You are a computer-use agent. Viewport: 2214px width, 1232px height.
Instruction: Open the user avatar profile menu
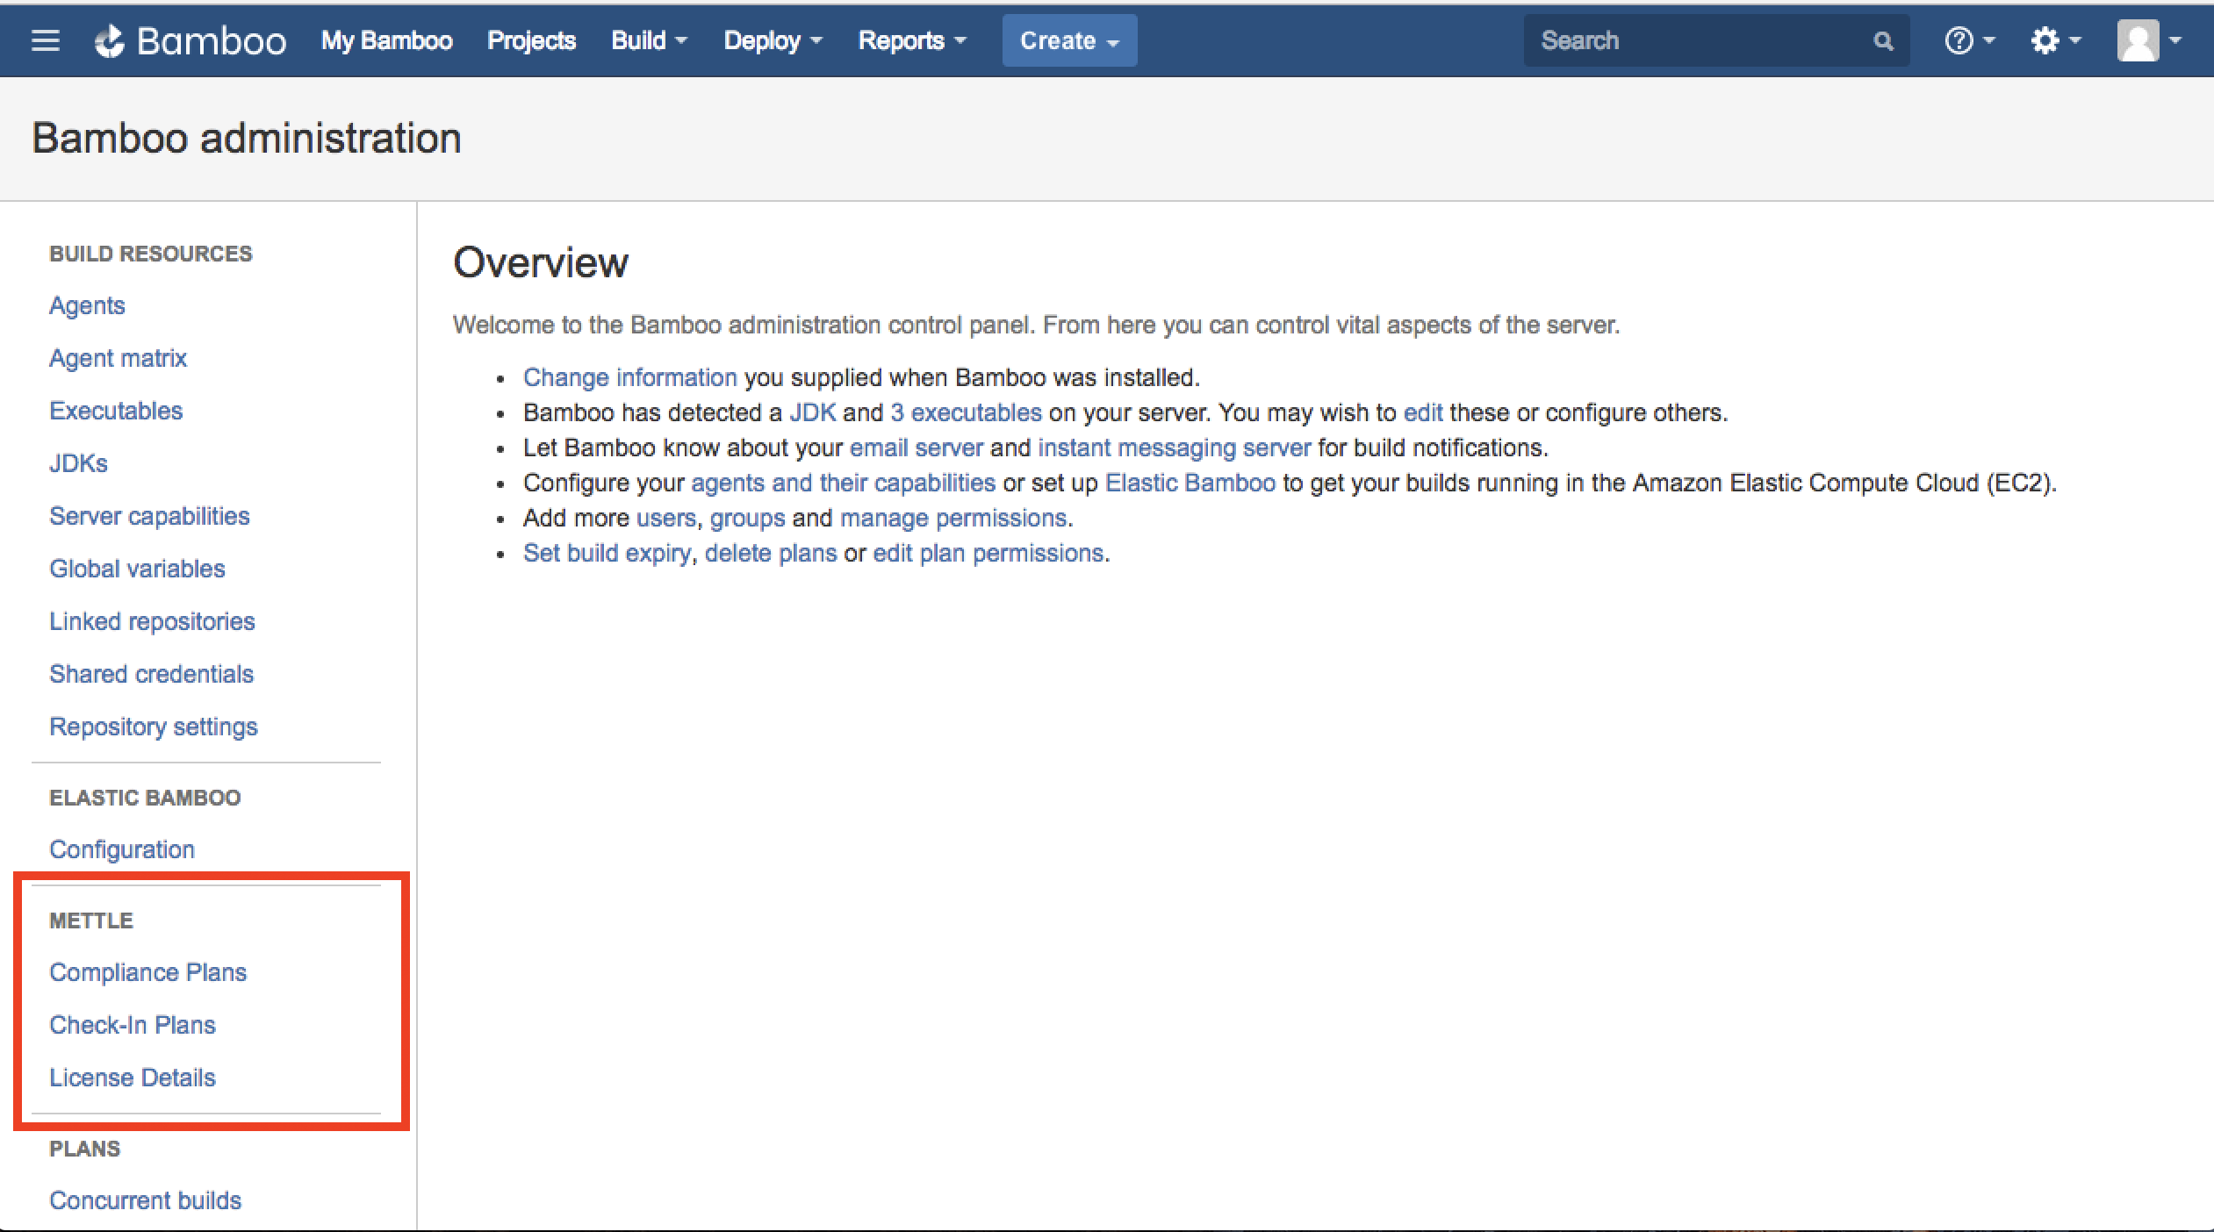2147,40
